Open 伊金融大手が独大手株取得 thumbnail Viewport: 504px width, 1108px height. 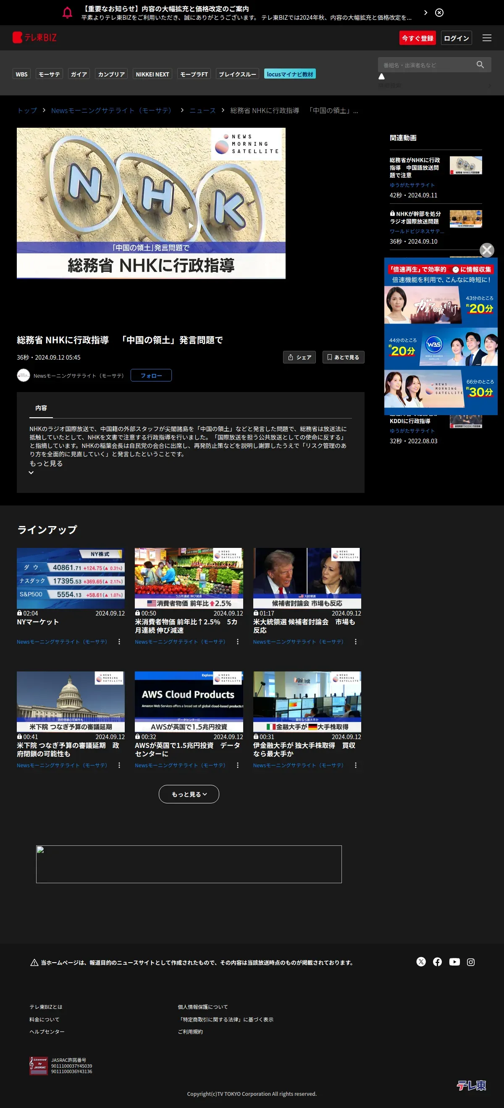pos(307,701)
